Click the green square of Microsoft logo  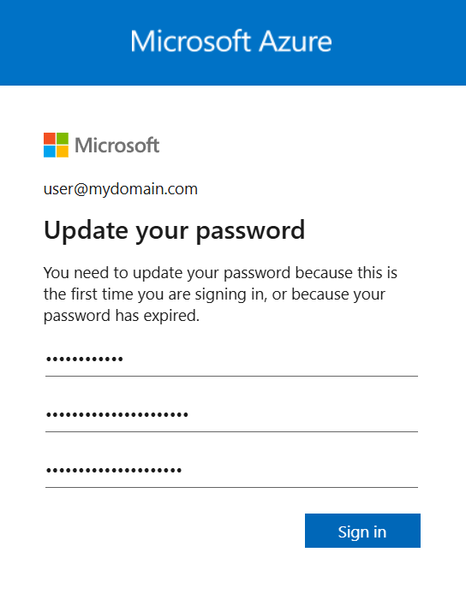pos(63,139)
